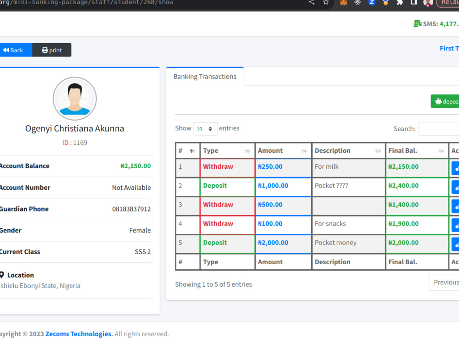Open the medal badge extension icon
459x344 pixels.
386,3
